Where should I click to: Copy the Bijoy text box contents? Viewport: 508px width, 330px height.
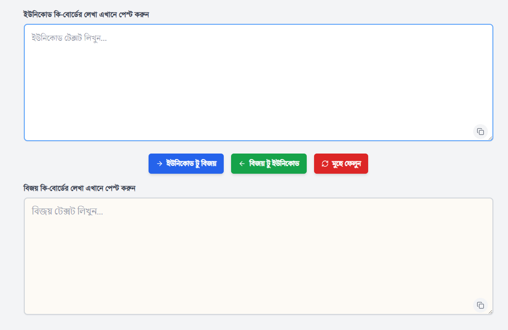[x=480, y=305]
